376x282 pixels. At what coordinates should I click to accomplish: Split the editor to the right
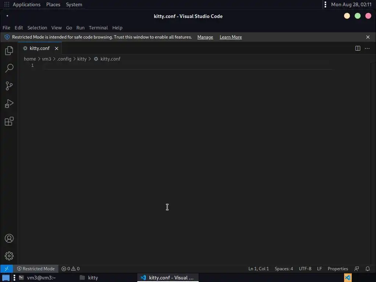[x=358, y=48]
